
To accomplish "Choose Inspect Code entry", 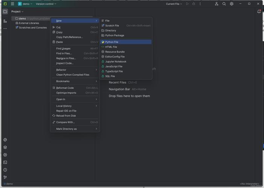I will (75, 63).
